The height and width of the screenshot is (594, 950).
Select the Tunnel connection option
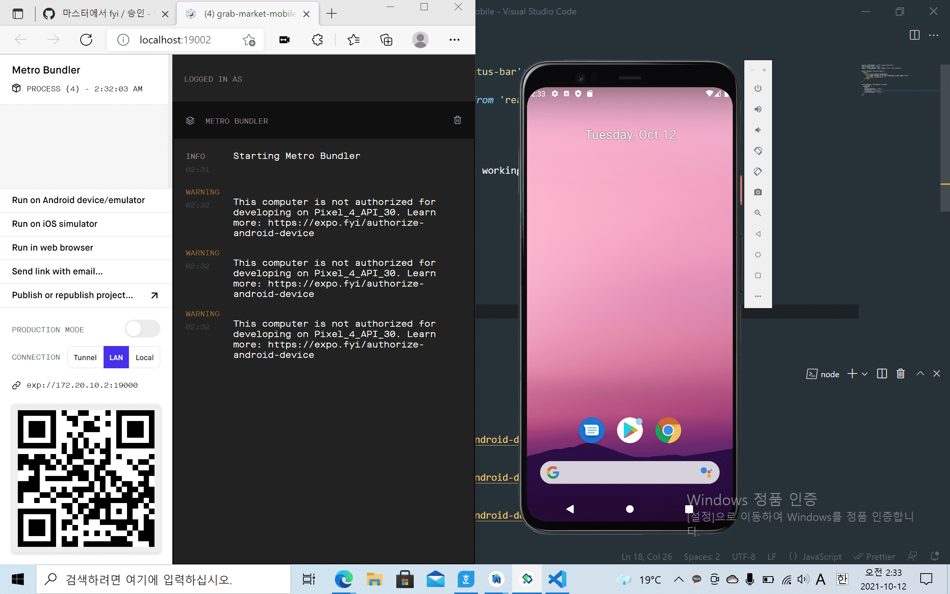click(x=85, y=358)
